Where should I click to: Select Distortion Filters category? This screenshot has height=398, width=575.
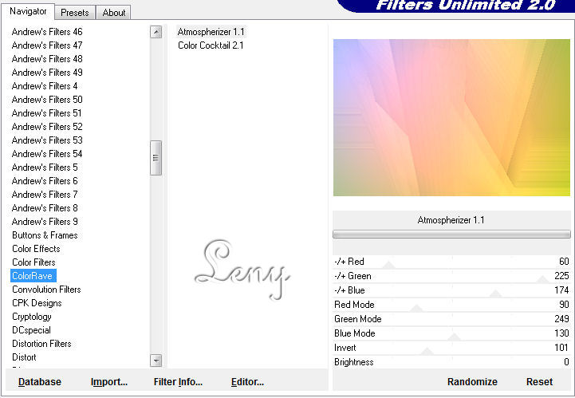(41, 344)
